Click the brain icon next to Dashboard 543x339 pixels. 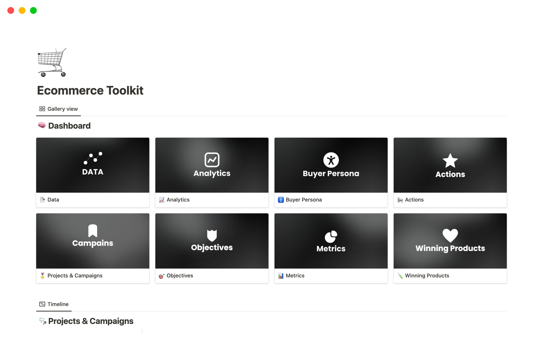coord(42,125)
